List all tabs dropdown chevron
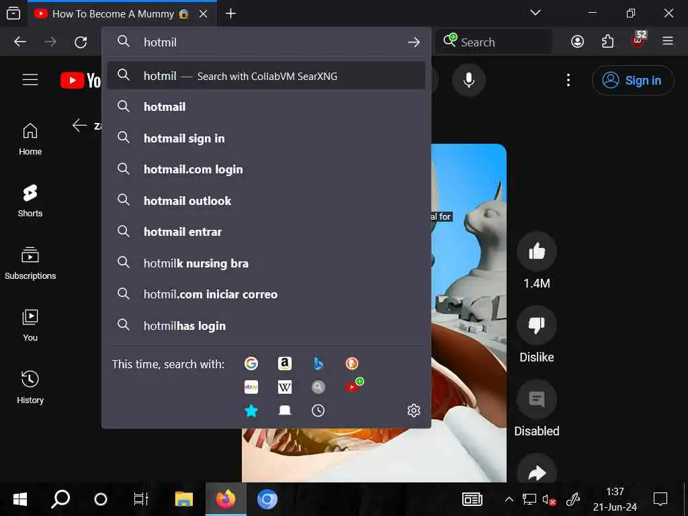688x516 pixels. [535, 13]
